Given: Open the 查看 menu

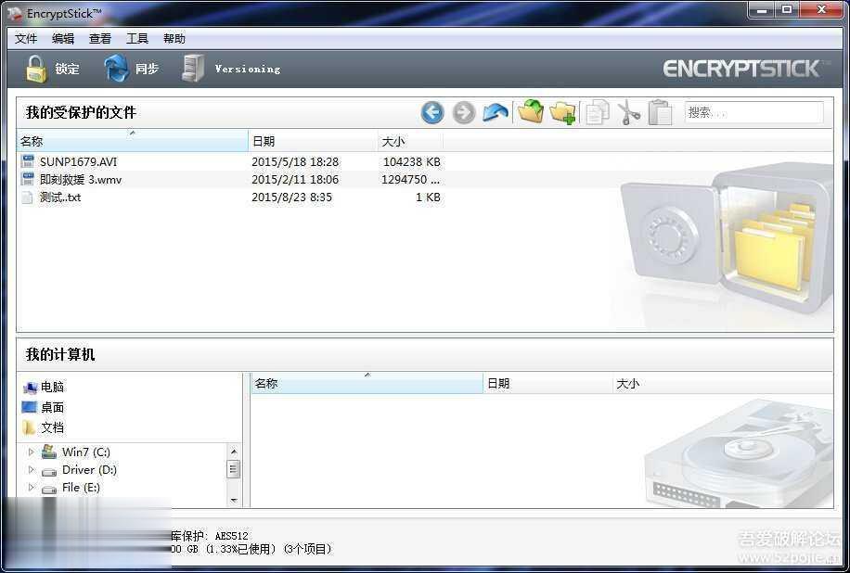Looking at the screenshot, I should (x=100, y=38).
